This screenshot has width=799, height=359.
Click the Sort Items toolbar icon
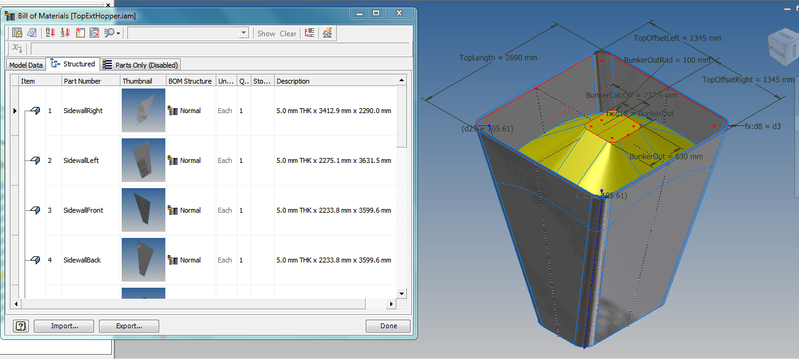(x=50, y=33)
